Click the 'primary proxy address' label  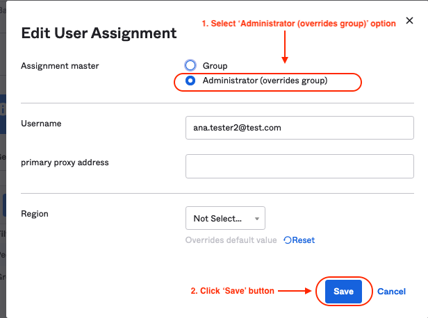65,162
